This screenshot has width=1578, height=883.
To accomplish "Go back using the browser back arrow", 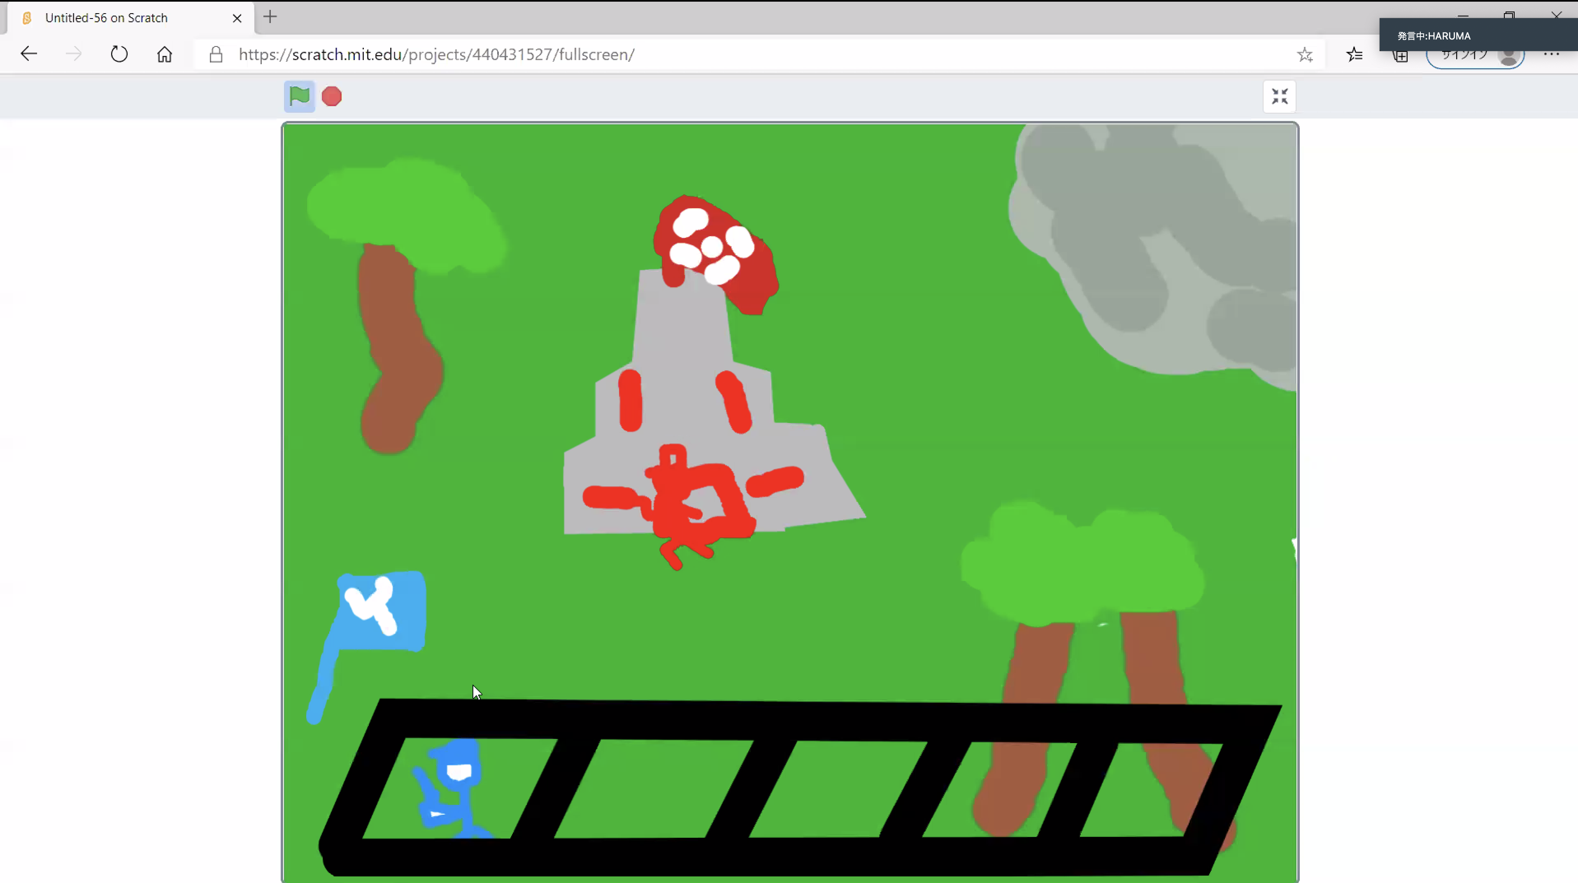I will (29, 54).
